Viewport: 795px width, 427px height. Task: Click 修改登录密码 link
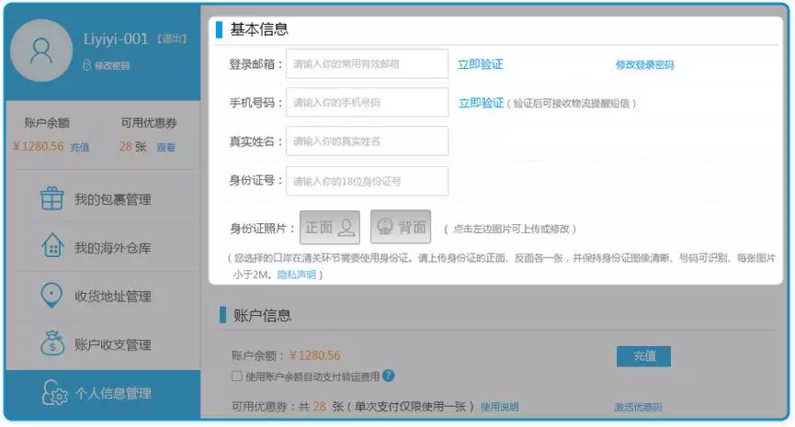644,64
